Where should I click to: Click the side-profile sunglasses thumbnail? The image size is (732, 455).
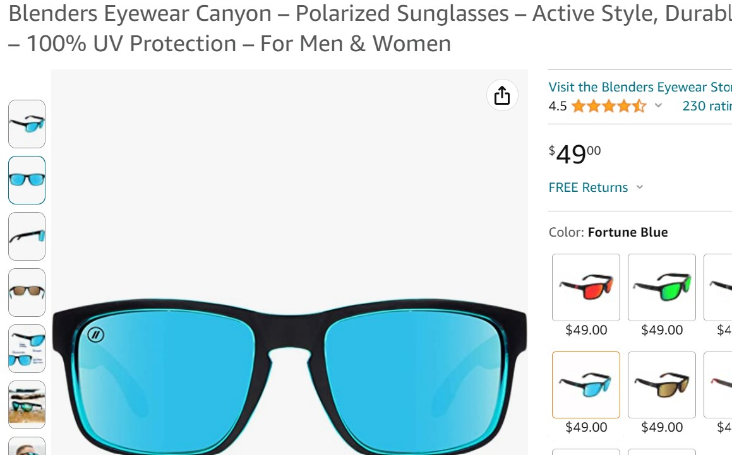tap(27, 236)
